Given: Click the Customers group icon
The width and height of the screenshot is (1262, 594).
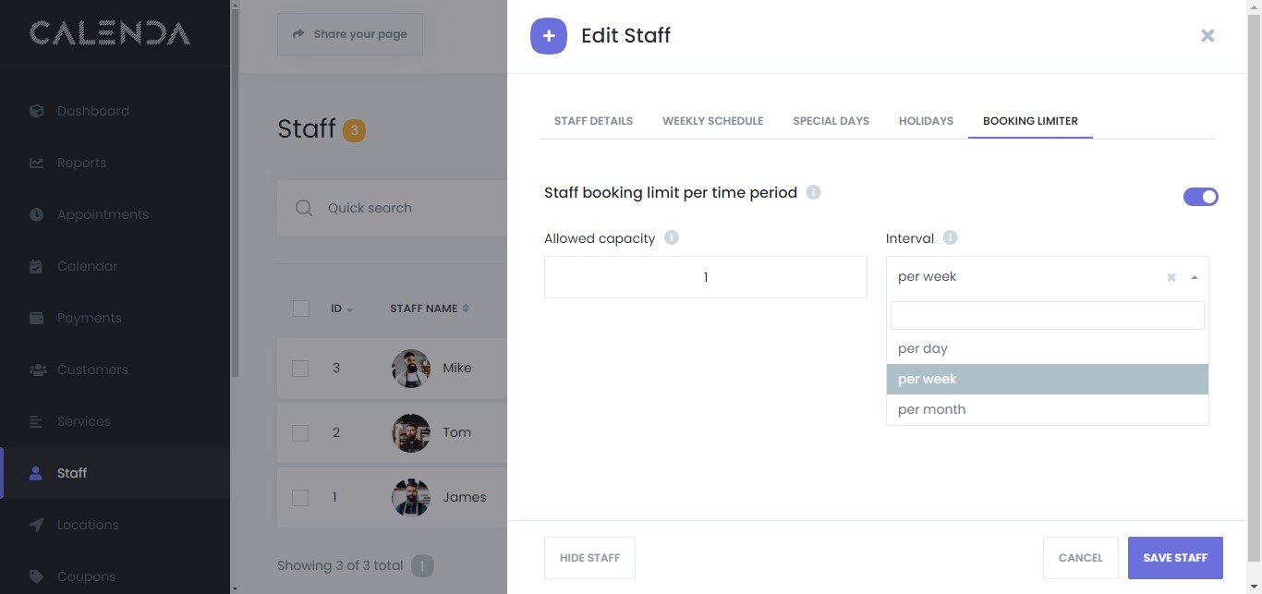Looking at the screenshot, I should (x=37, y=370).
